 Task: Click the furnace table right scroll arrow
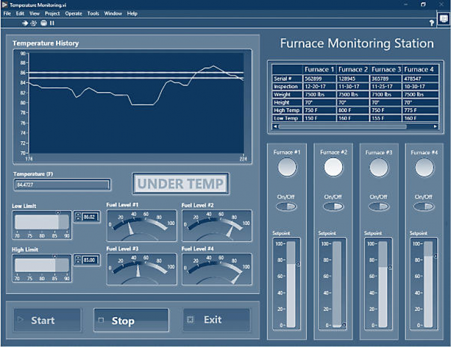435,126
